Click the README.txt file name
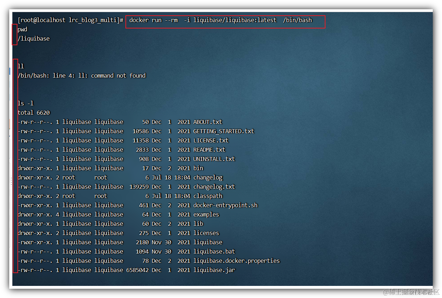Viewport: 442px width, 298px height. point(209,150)
